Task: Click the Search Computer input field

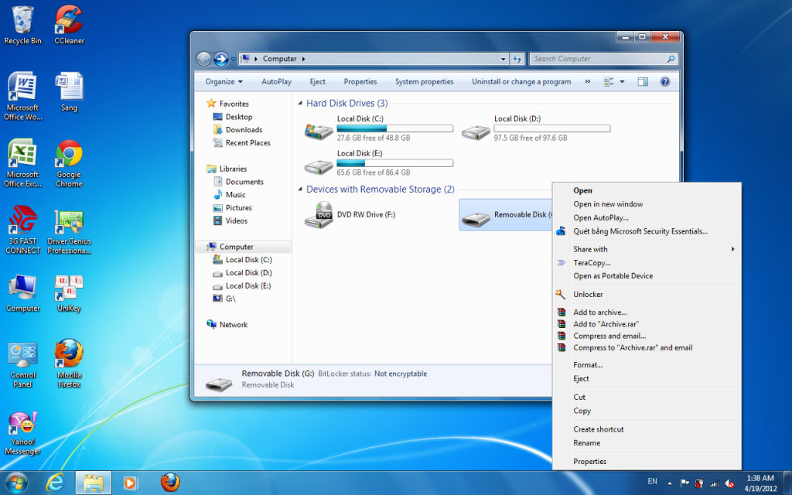Action: [597, 59]
